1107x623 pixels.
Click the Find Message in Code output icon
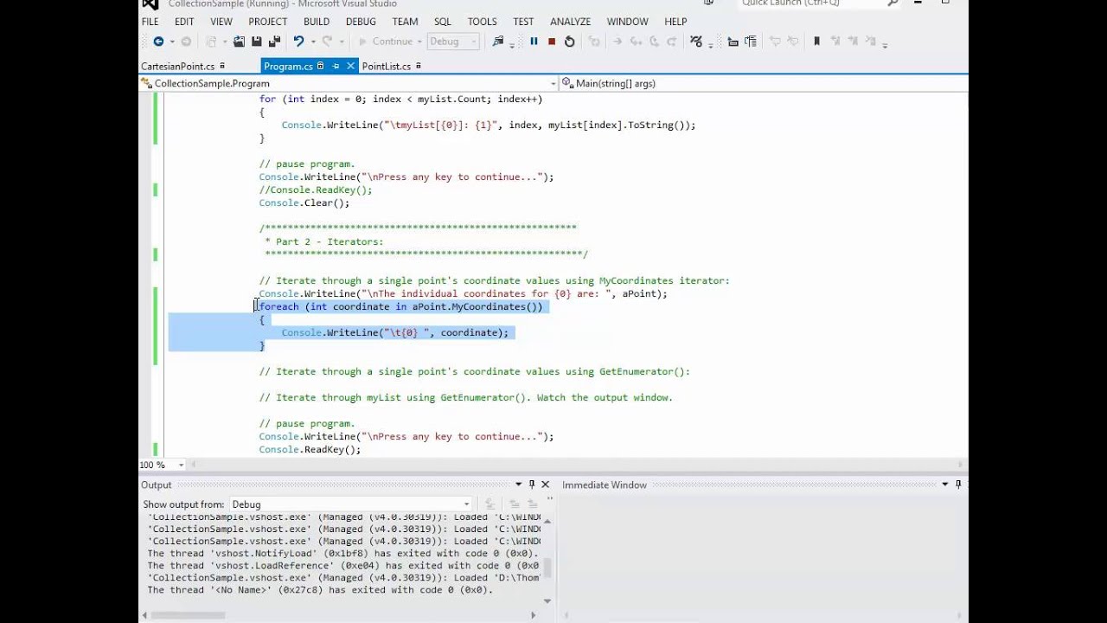[490, 504]
